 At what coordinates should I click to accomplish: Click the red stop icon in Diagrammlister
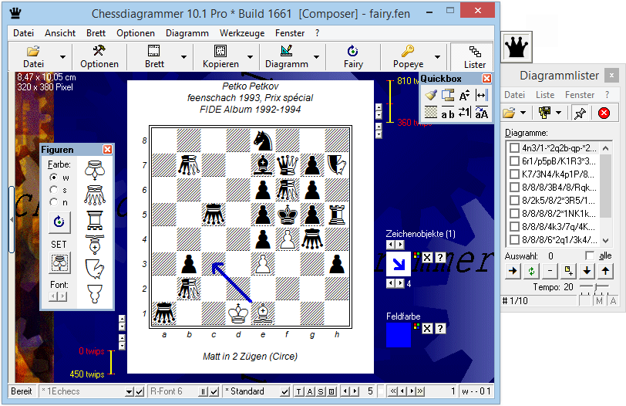[604, 113]
